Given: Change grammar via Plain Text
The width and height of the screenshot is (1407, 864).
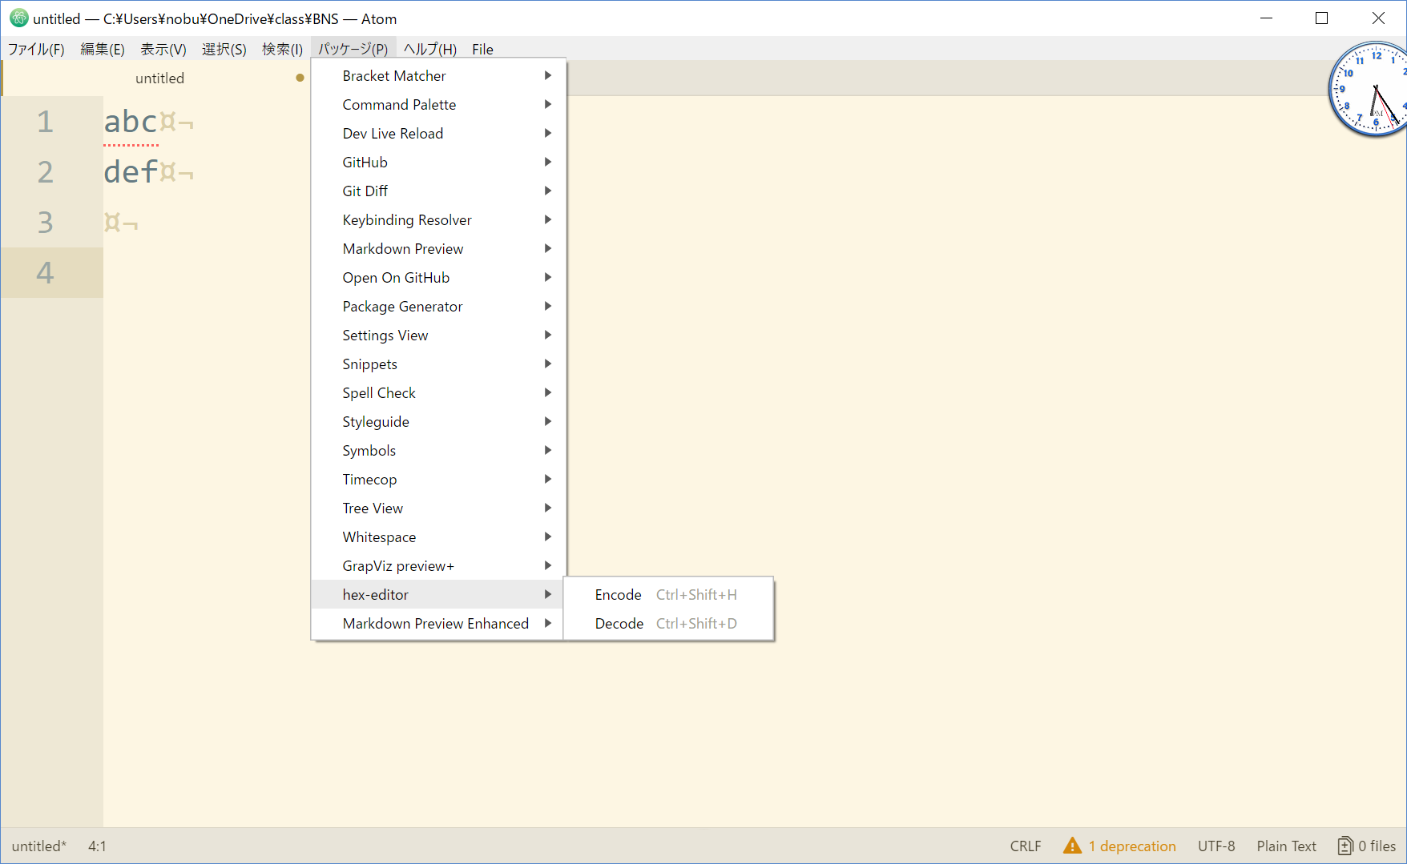Looking at the screenshot, I should coord(1286,846).
